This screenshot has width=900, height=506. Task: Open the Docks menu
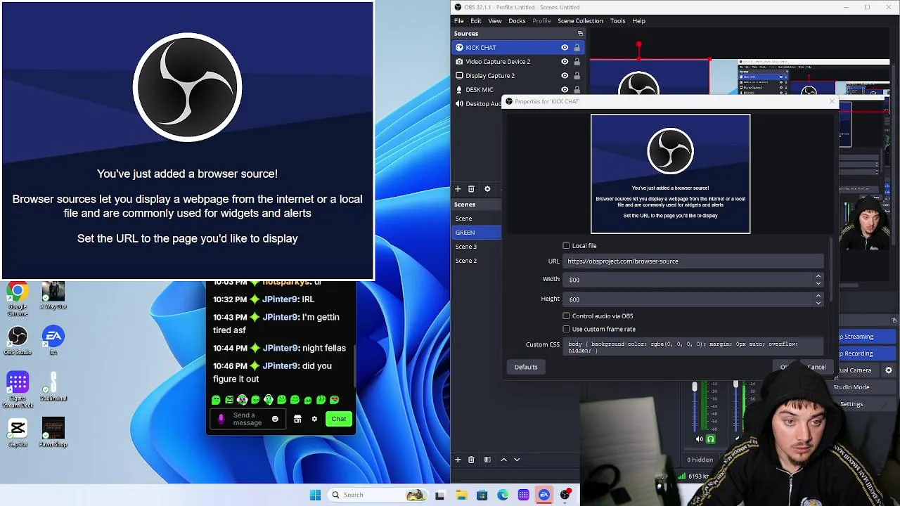coord(517,21)
